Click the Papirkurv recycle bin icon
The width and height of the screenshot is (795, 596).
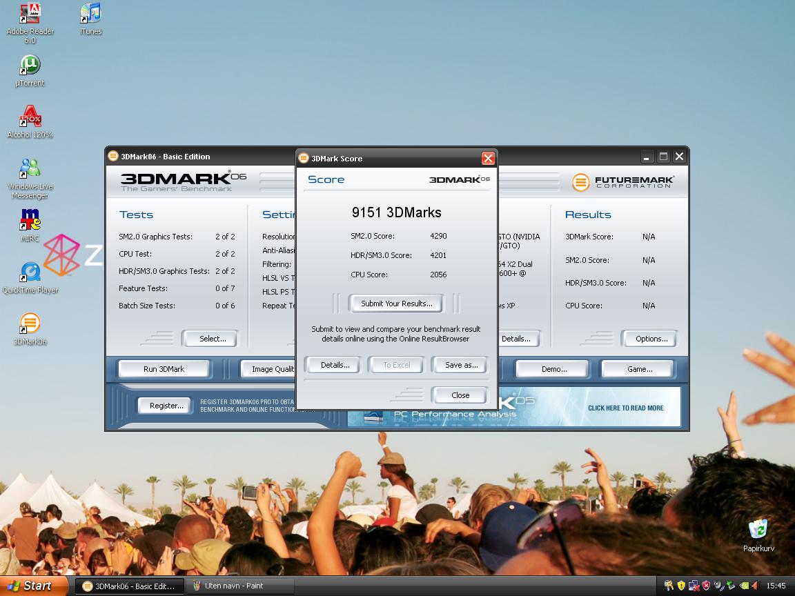pyautogui.click(x=758, y=535)
